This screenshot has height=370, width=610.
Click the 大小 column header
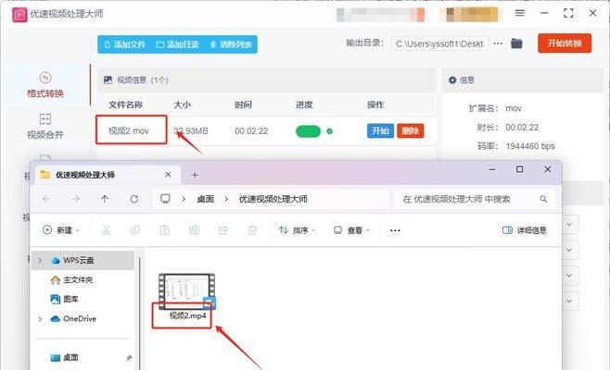[182, 105]
